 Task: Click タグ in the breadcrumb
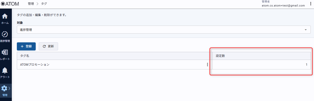click(x=44, y=4)
